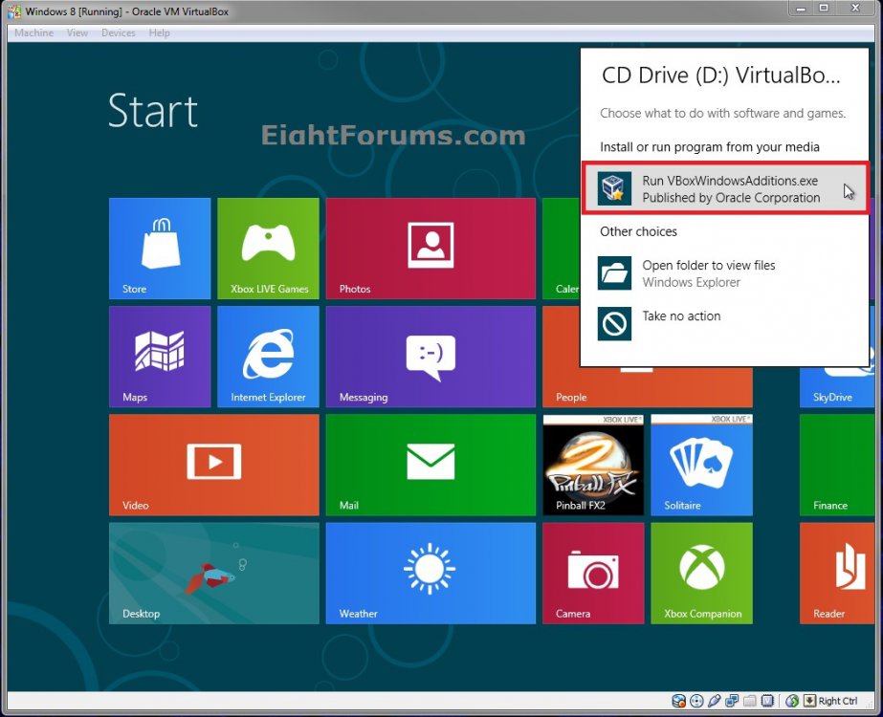Click the USB devices status icon
The width and height of the screenshot is (883, 717).
(715, 701)
